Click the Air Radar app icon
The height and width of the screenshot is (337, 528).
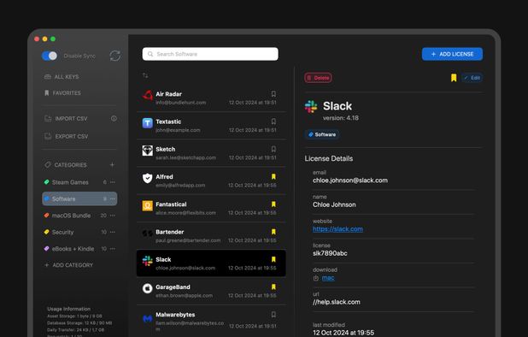coord(147,96)
